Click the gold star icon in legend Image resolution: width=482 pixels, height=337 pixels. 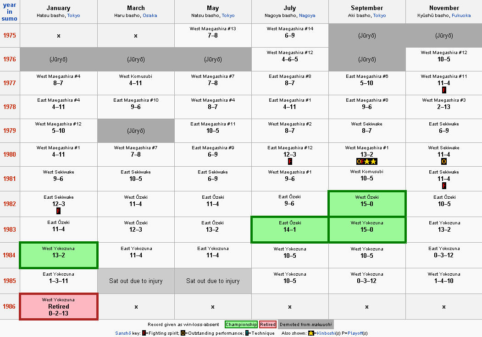pos(311,333)
